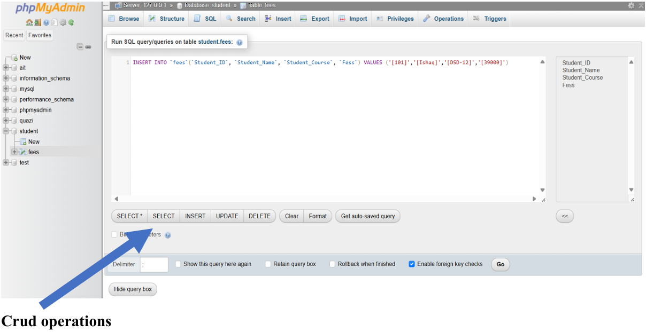Switch to the Structure tab
The image size is (646, 332).
click(166, 19)
